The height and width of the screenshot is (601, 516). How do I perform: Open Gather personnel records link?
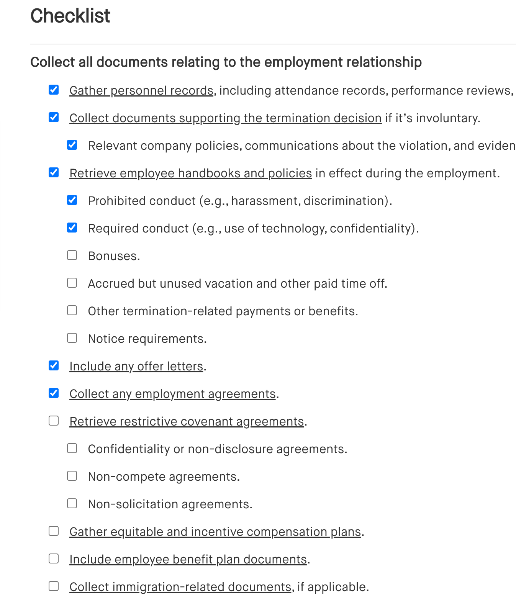pos(141,91)
